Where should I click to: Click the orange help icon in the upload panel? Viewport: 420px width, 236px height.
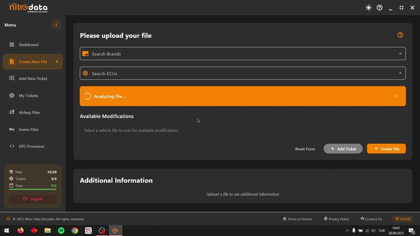(400, 35)
